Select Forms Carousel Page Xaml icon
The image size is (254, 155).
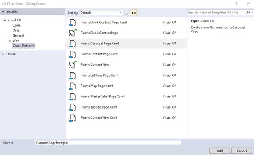coord(72,44)
